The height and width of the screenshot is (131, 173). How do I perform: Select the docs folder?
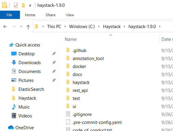77,75
